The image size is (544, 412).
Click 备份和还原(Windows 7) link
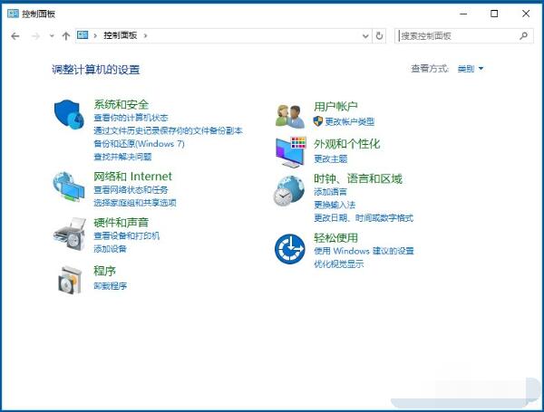point(139,144)
